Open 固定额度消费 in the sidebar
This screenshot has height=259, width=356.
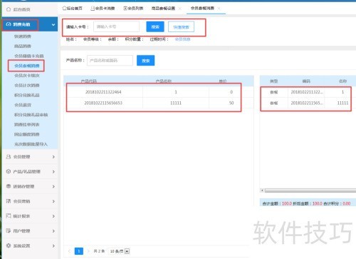(27, 134)
